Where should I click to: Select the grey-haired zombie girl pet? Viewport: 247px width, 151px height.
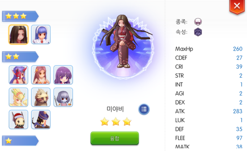pyautogui.click(x=63, y=97)
